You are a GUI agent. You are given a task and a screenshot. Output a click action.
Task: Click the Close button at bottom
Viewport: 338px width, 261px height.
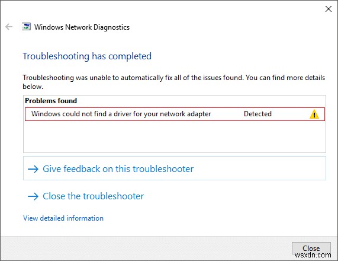(311, 249)
